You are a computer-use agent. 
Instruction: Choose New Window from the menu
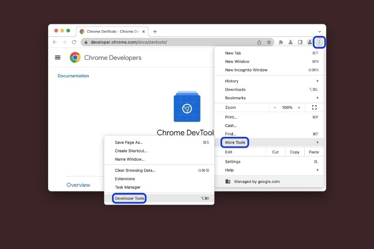click(x=269, y=62)
